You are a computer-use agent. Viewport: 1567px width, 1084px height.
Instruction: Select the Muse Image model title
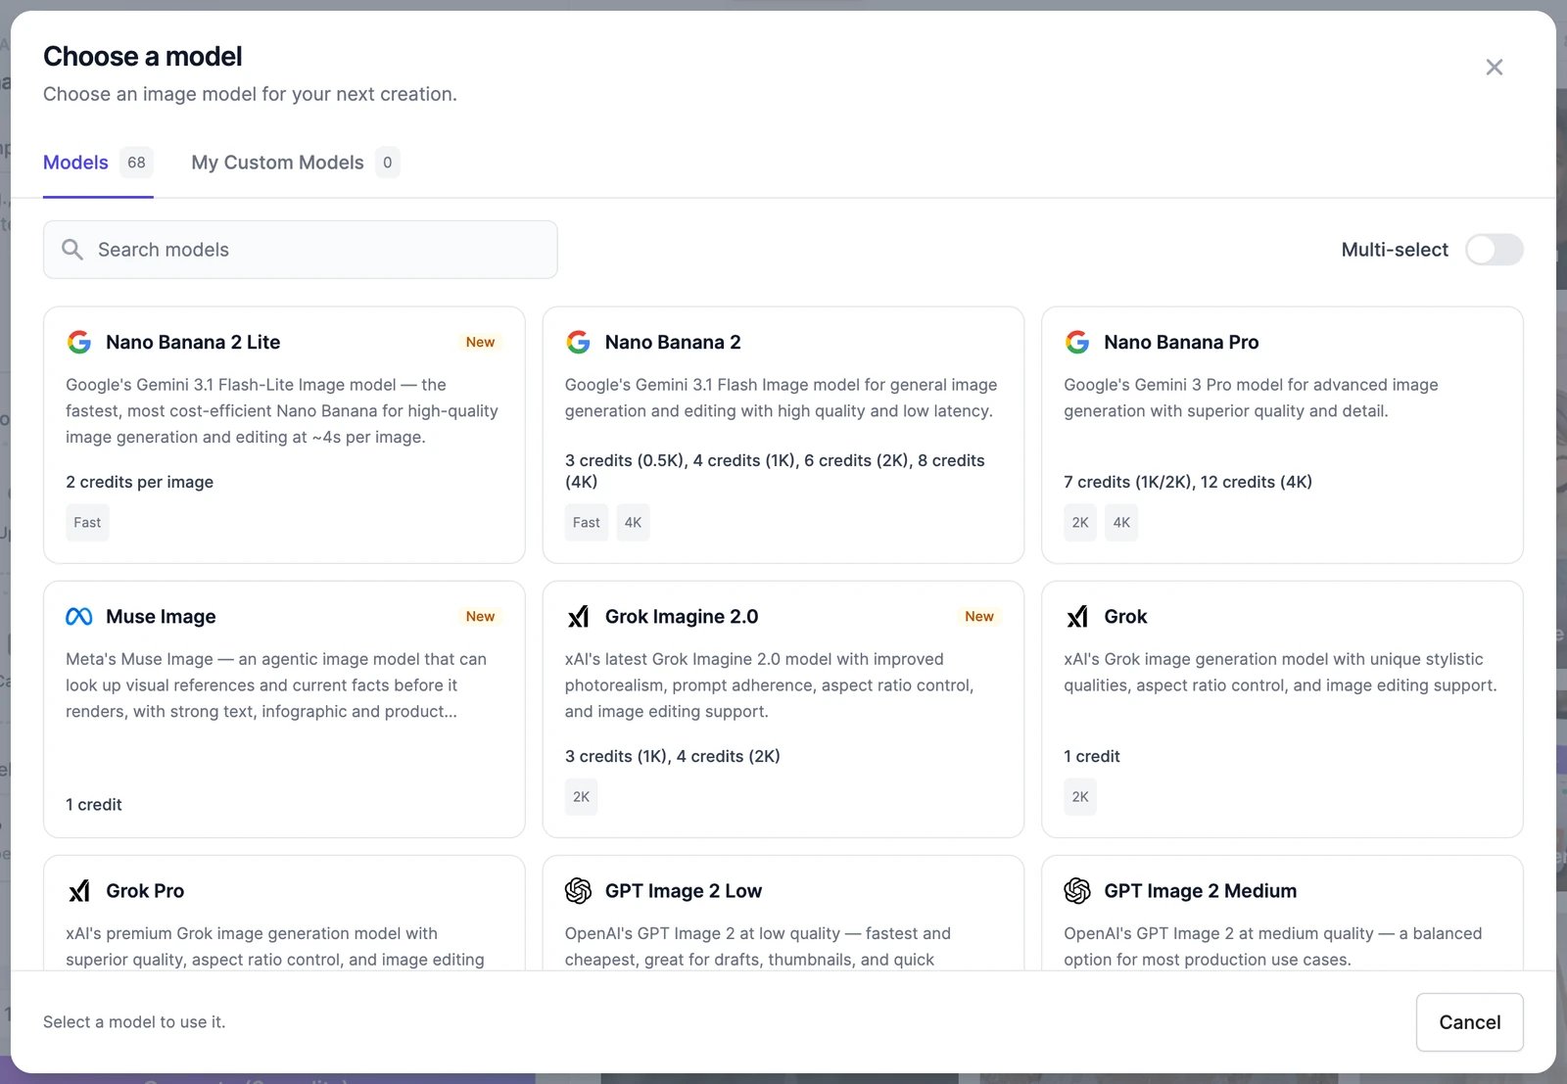[x=161, y=616]
